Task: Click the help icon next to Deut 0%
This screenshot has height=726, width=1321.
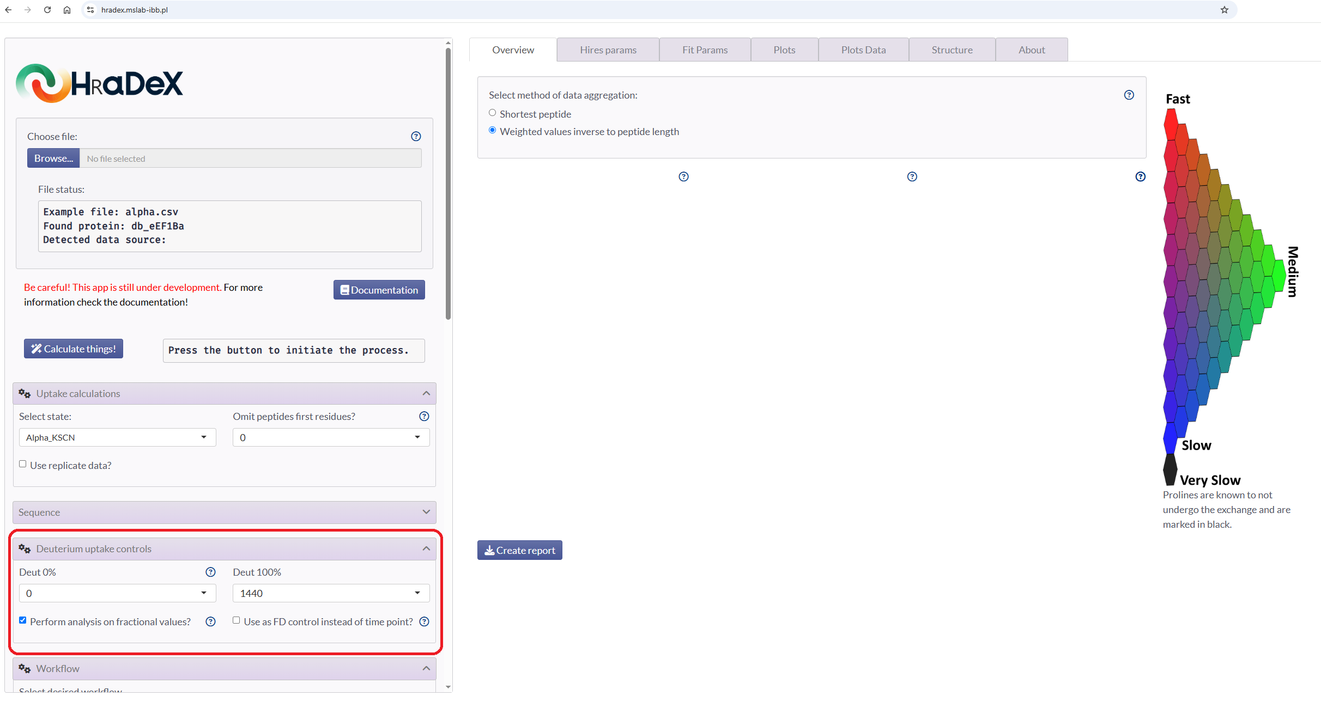Action: [210, 572]
